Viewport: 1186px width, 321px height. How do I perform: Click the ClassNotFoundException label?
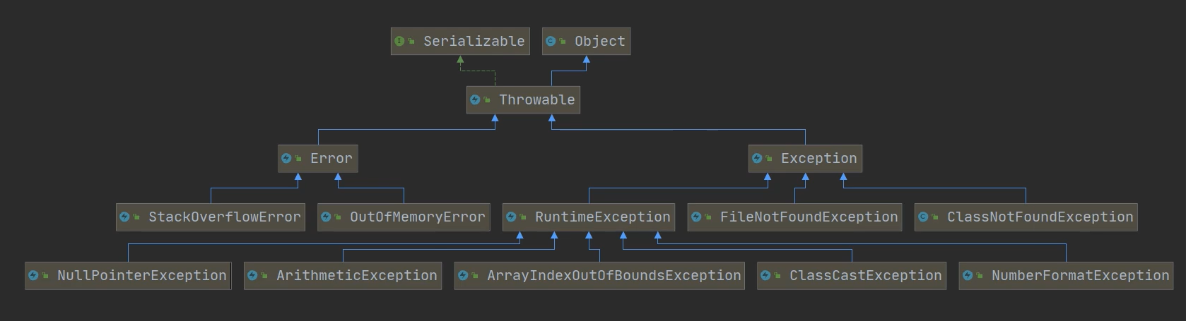click(1040, 217)
